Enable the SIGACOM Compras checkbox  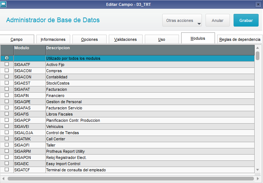coord(7,70)
